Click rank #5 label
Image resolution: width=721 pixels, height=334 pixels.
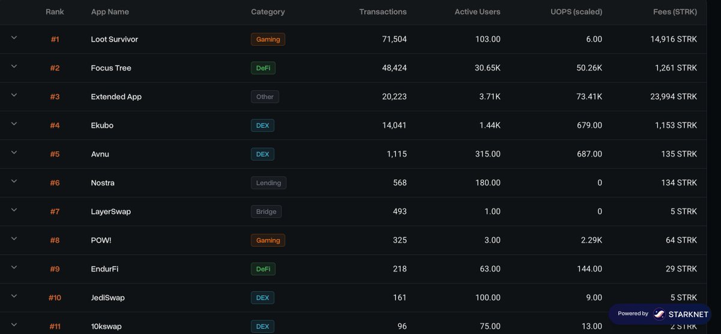coord(55,154)
